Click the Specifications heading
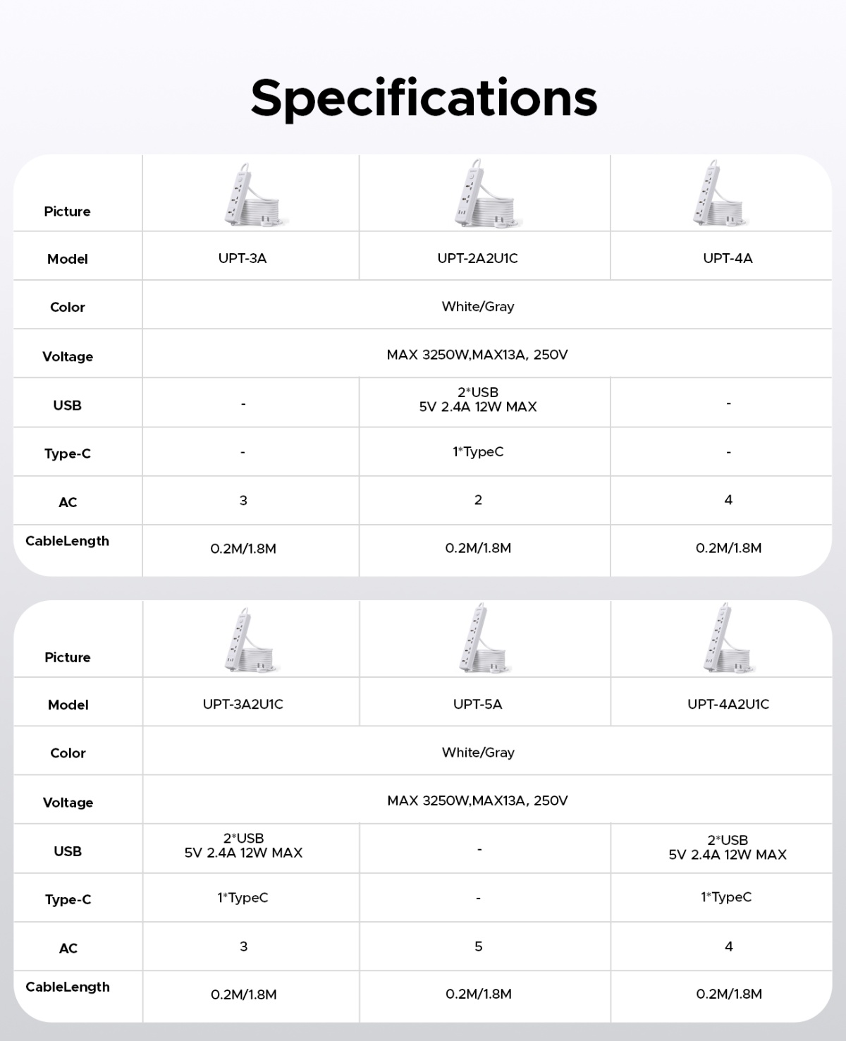This screenshot has width=846, height=1041. pos(424,97)
